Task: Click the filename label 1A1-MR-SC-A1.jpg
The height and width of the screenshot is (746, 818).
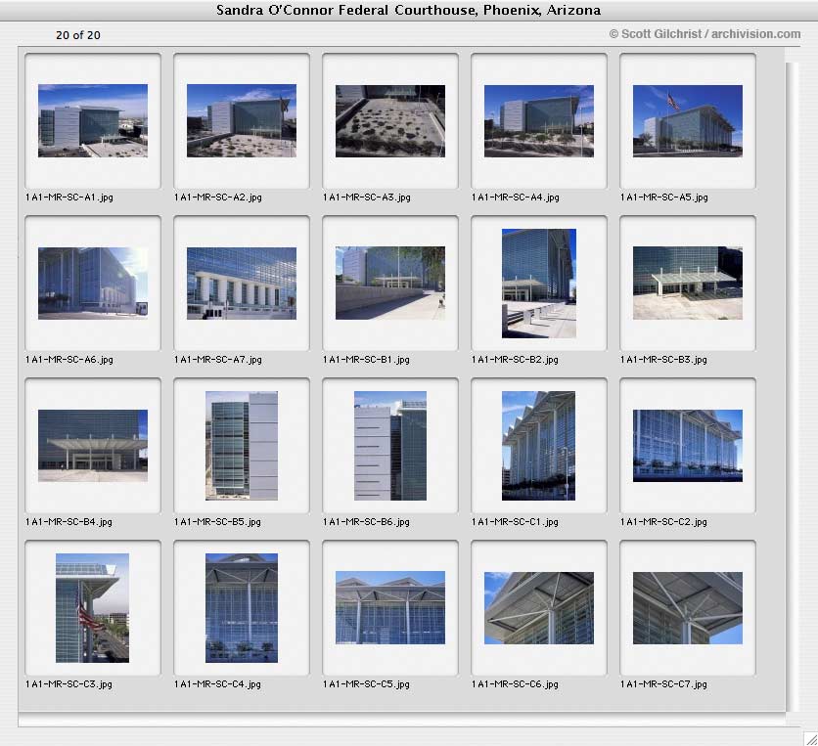Action: [x=69, y=197]
